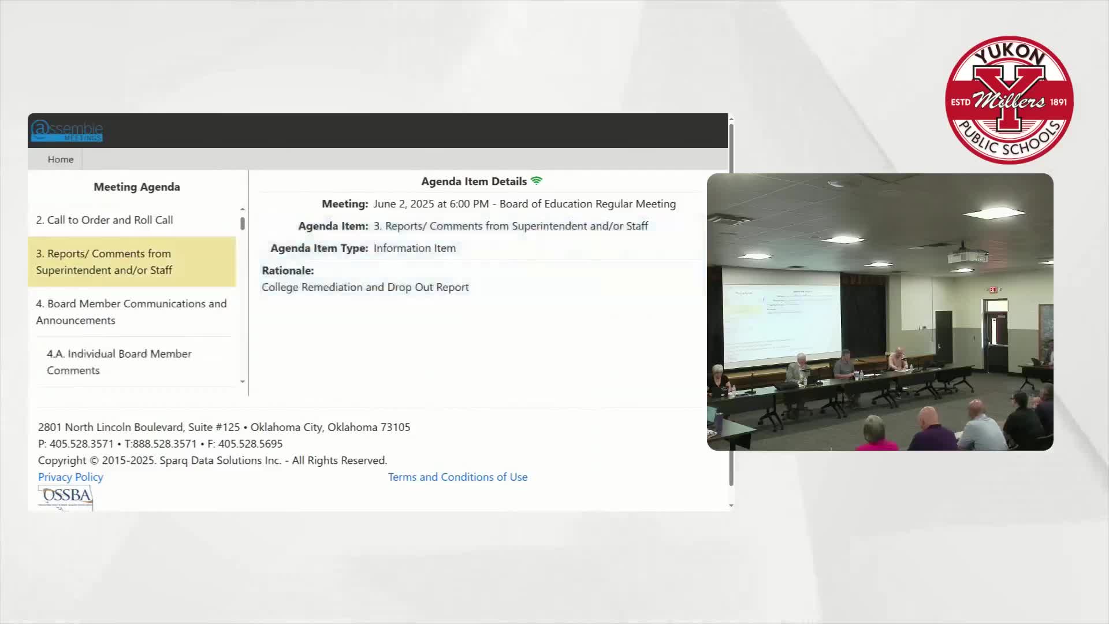Open the Privacy Policy link
Image resolution: width=1109 pixels, height=624 pixels.
(x=70, y=477)
